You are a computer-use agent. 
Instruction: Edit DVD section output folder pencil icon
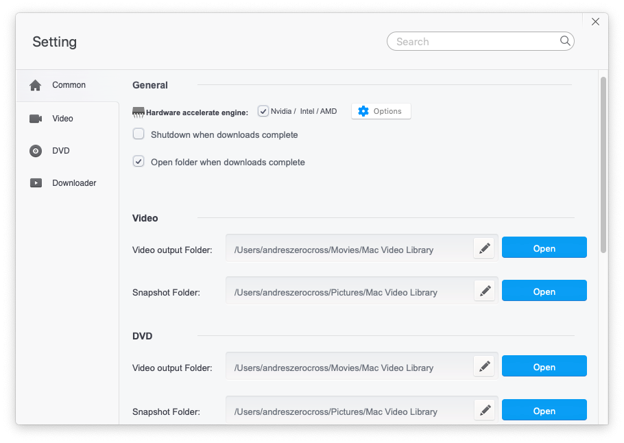coord(484,366)
